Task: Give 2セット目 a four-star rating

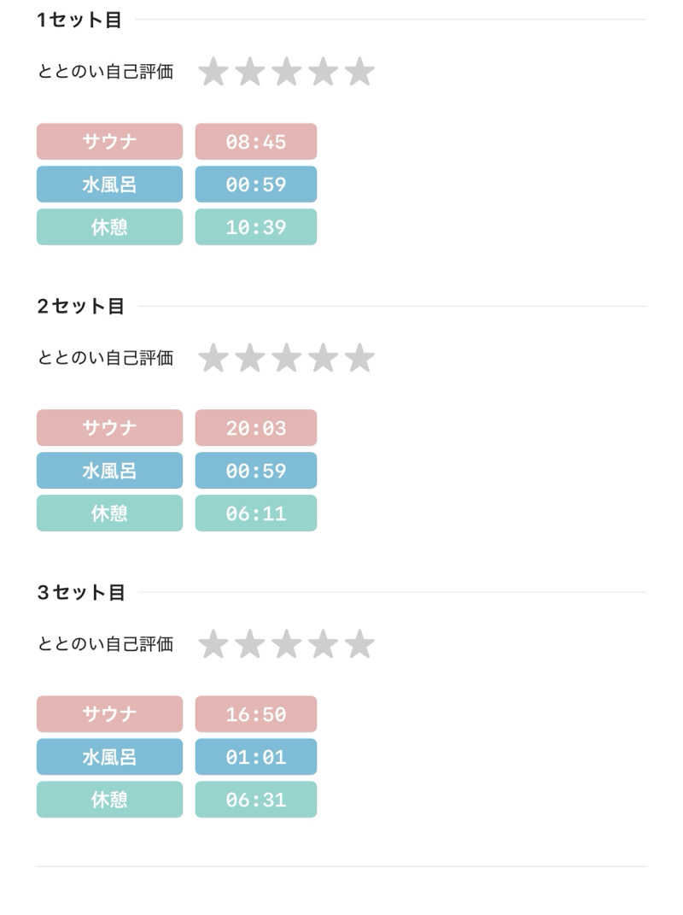Action: point(323,358)
